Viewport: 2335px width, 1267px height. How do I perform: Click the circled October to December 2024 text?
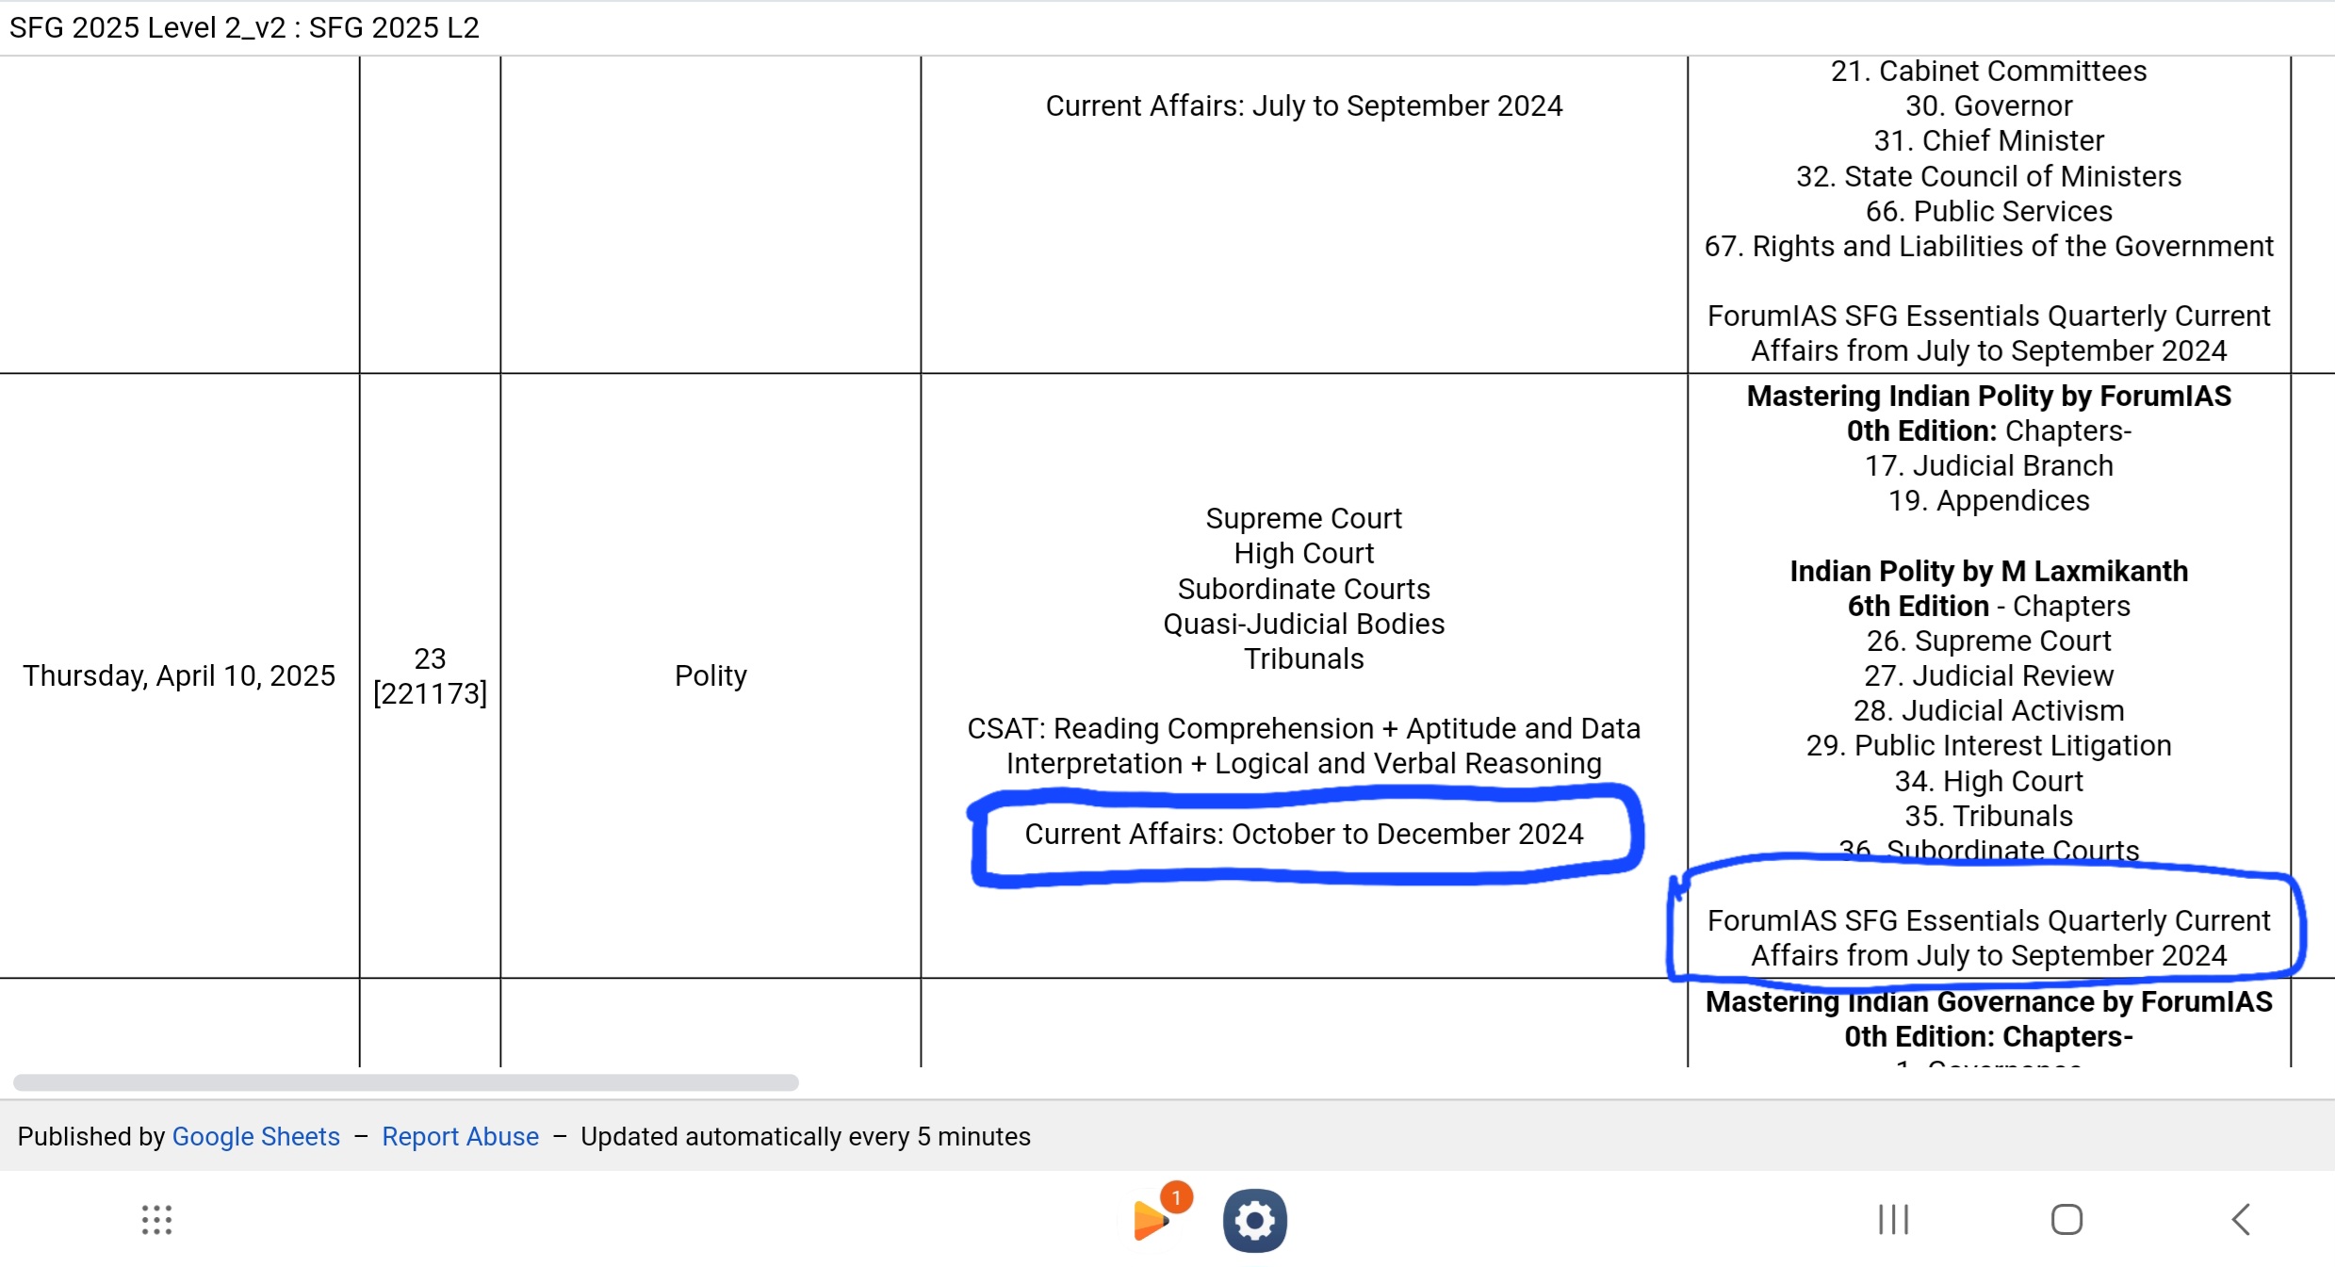click(1303, 834)
